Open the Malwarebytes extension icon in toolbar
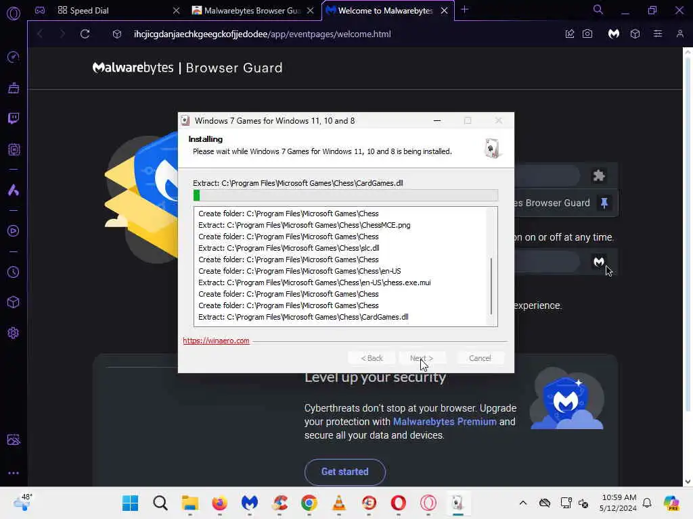 point(613,34)
